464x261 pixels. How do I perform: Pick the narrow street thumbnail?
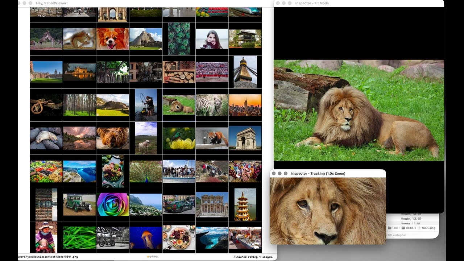[146, 72]
